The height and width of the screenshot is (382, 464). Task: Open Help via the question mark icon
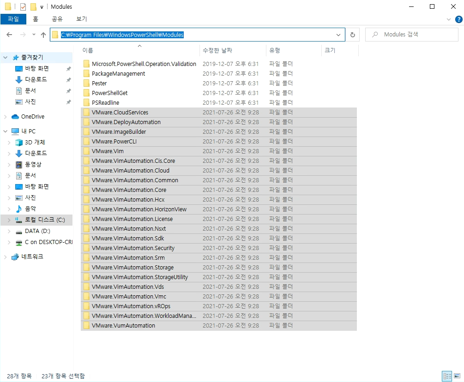pos(459,19)
